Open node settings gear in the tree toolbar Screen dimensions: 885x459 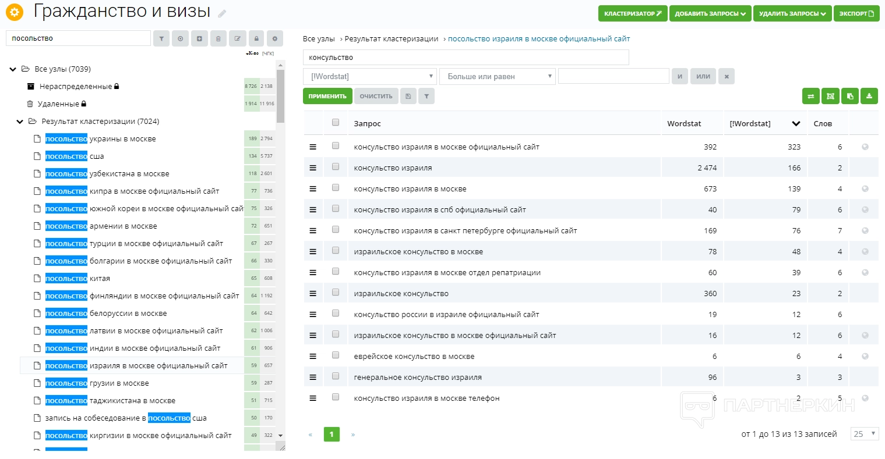pos(274,39)
